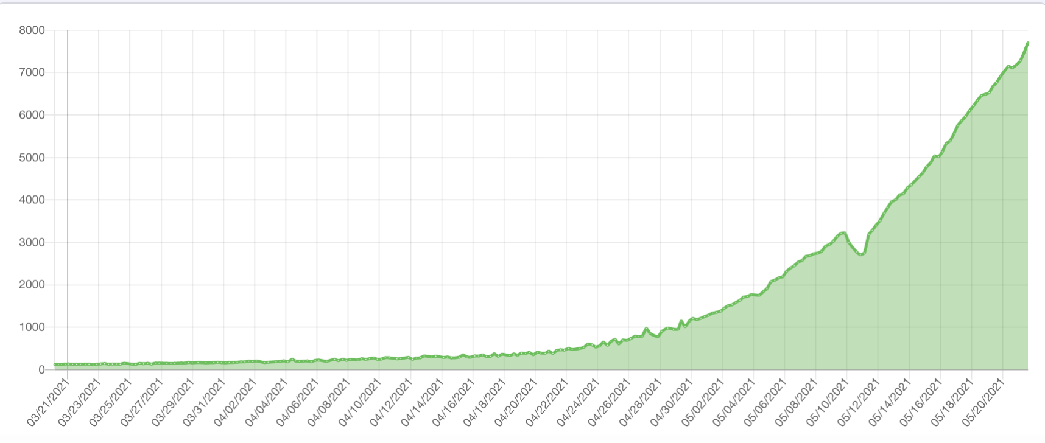Select the 04/04/2021 date label
The height and width of the screenshot is (443, 1045).
pyautogui.click(x=268, y=402)
